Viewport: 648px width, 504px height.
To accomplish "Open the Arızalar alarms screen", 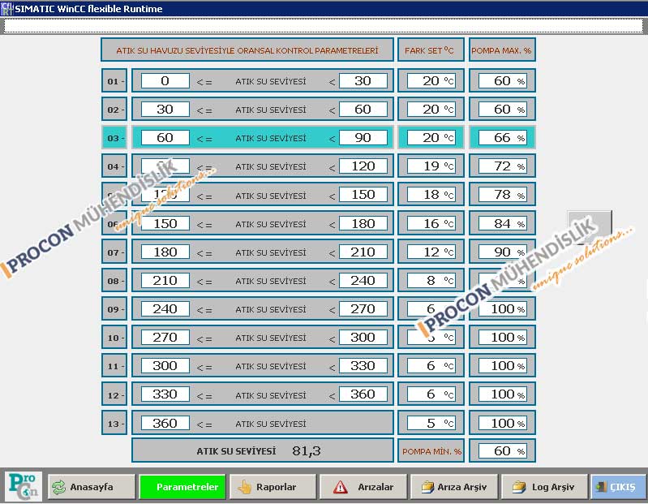I will [x=363, y=487].
